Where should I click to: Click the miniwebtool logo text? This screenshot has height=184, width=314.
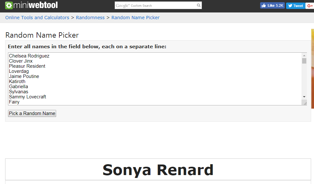36,5
